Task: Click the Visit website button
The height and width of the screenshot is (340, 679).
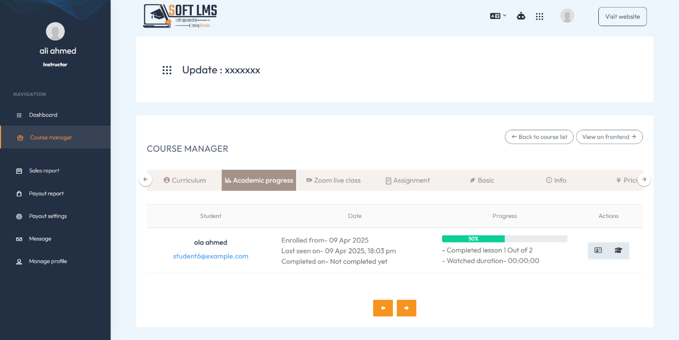Action: (x=622, y=16)
